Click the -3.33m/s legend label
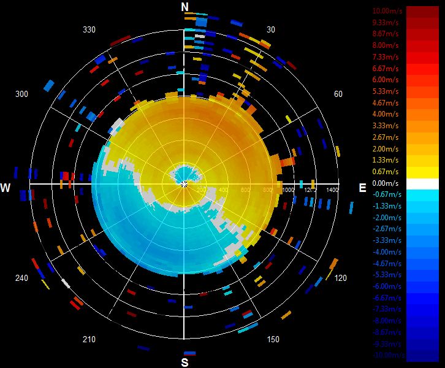The height and width of the screenshot is (368, 445). [387, 240]
